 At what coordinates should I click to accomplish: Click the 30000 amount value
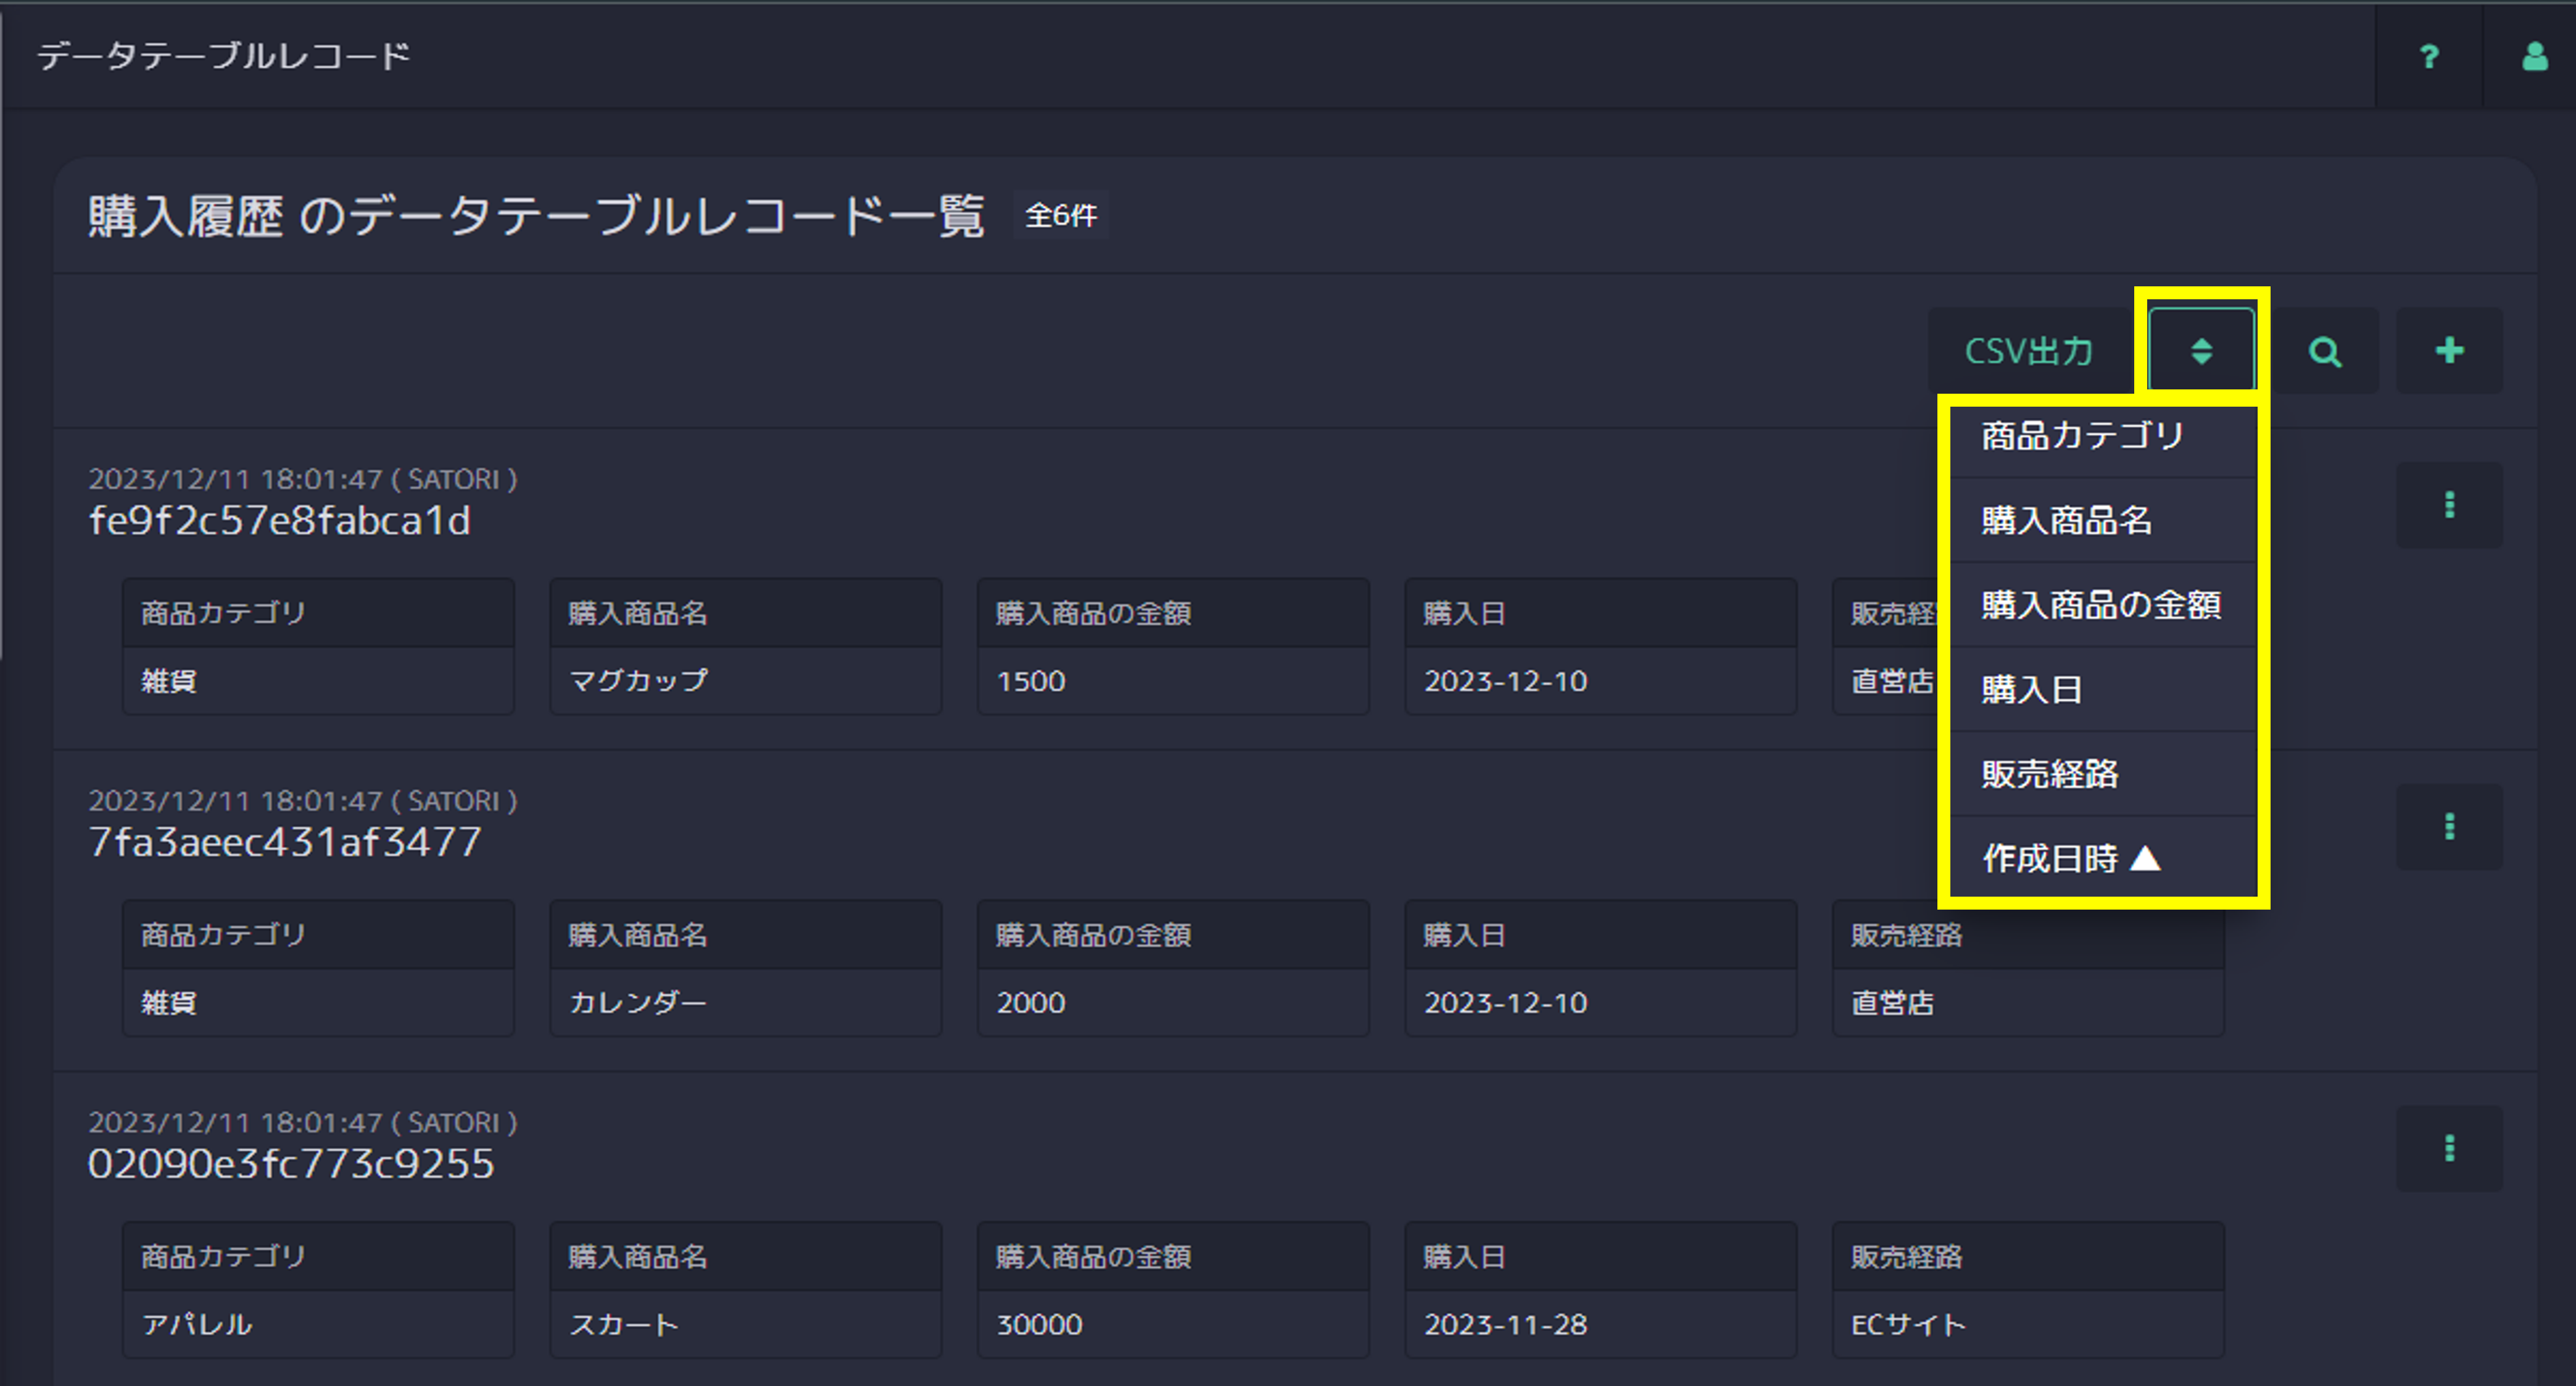point(1039,1324)
